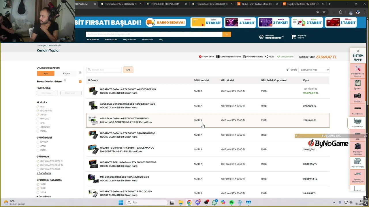Select the Anakart icon in the sidebar

click(357, 97)
